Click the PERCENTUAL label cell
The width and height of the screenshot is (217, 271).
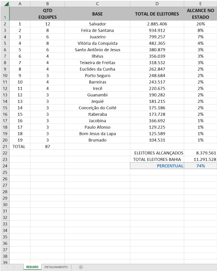[157, 166]
